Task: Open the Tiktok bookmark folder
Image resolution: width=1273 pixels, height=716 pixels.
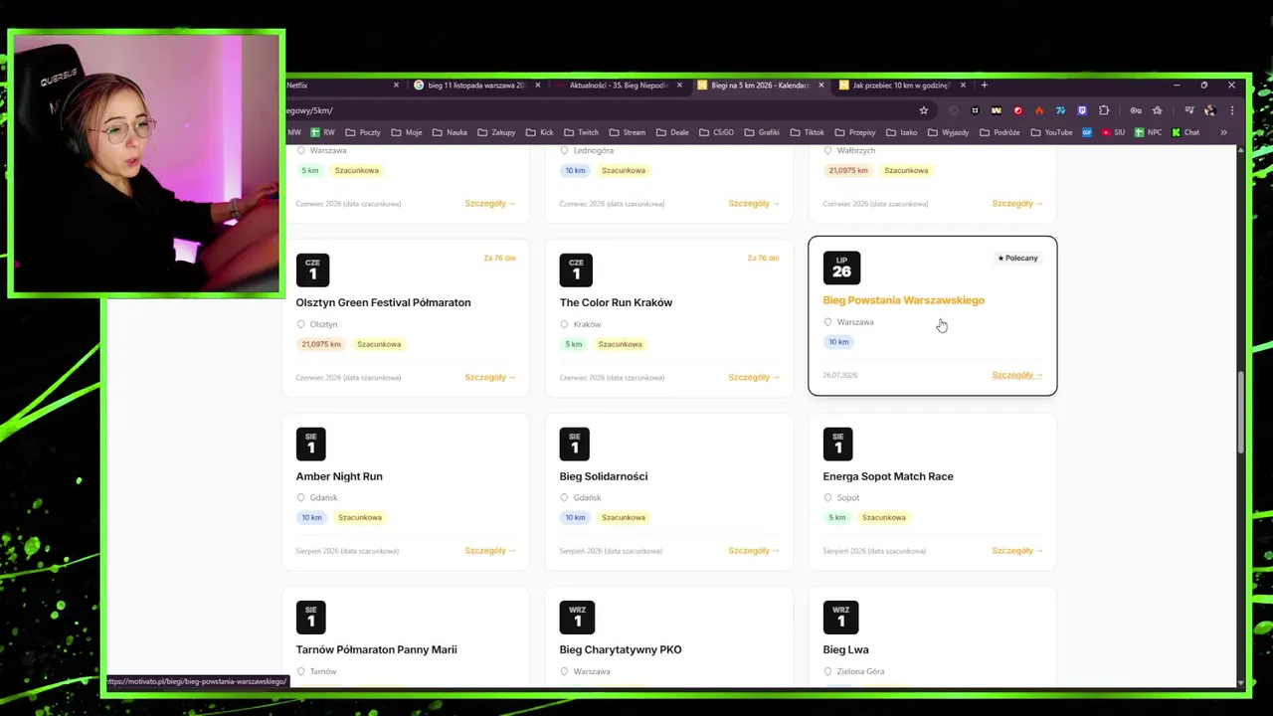Action: pos(808,132)
